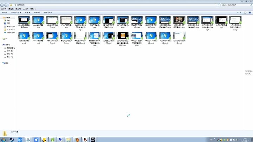Open the 方舟开服工具.mp4 video file
Image resolution: width=253 pixels, height=142 pixels.
[x=66, y=22]
